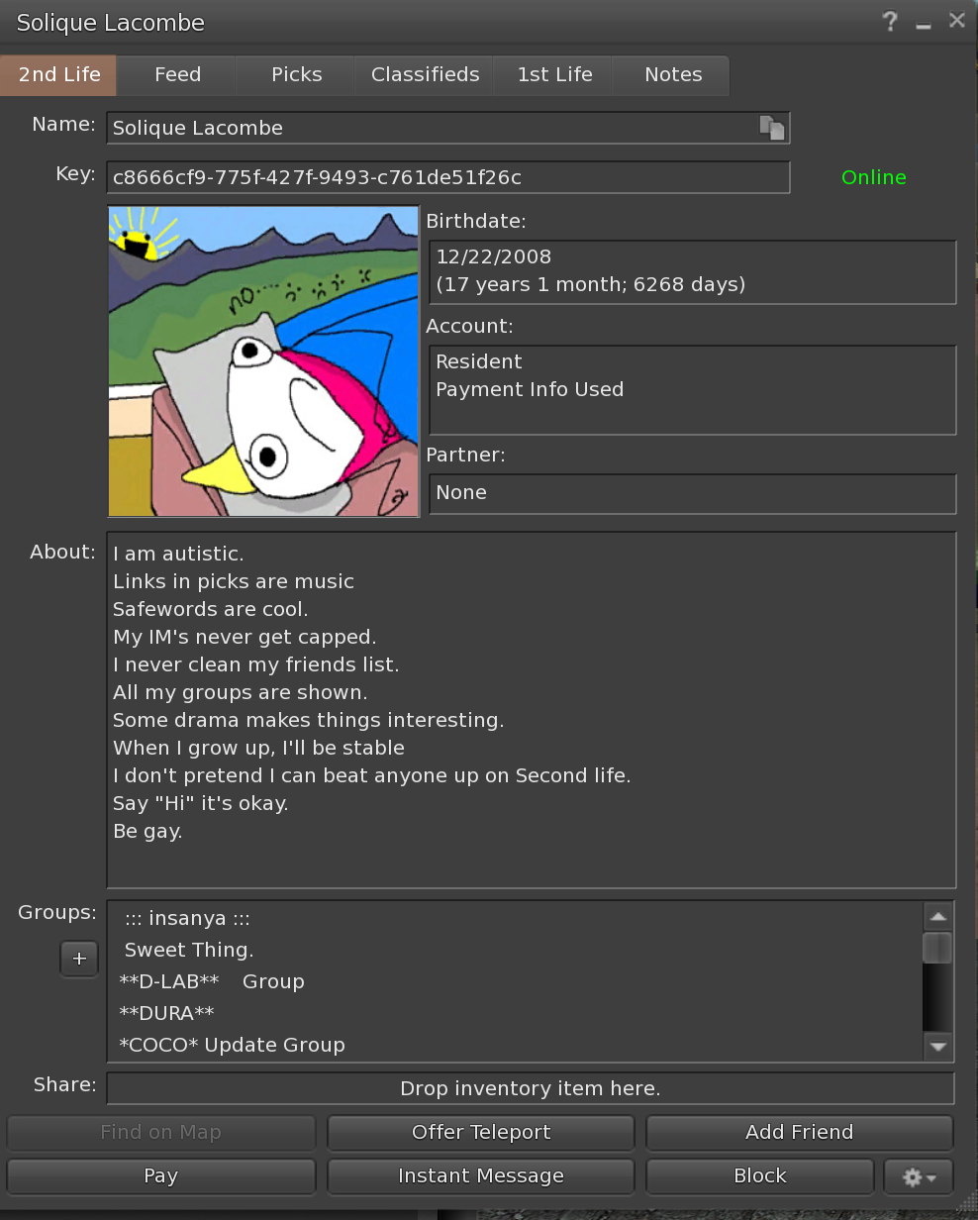
Task: Click the plus button beside Groups
Action: (x=79, y=959)
